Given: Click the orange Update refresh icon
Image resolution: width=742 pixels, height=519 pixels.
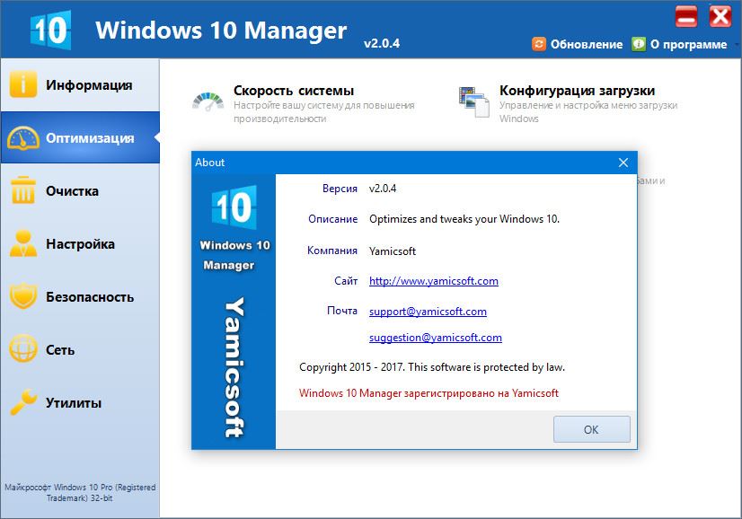Looking at the screenshot, I should click(x=539, y=44).
